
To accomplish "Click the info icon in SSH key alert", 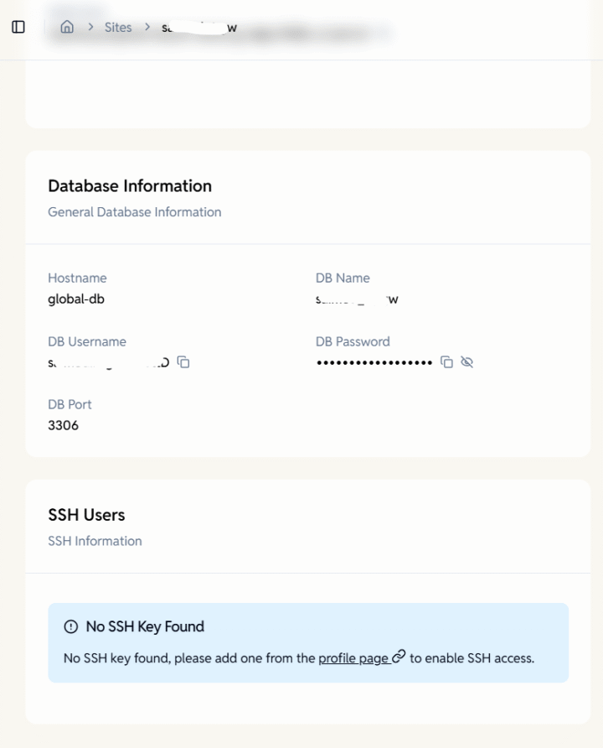I will 70,626.
